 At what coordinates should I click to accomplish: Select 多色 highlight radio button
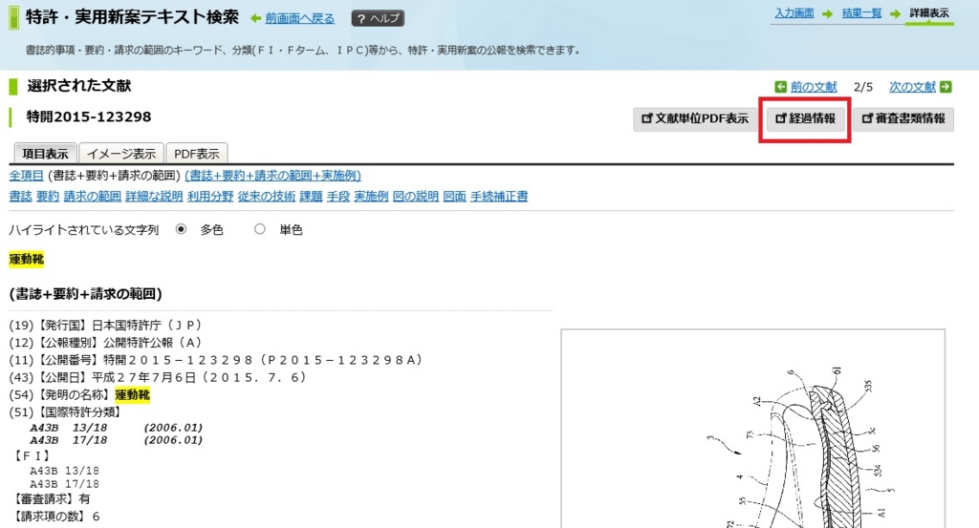click(181, 229)
